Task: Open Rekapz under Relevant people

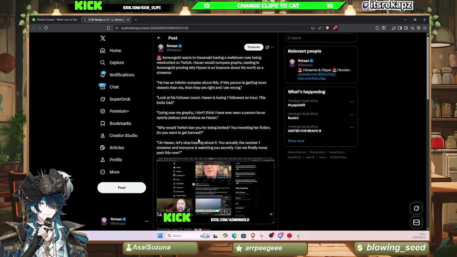Action: pos(303,61)
